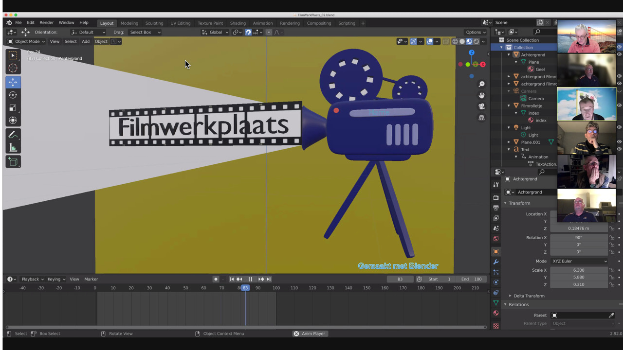This screenshot has width=623, height=350.
Task: Choose the Annotate pencil tool
Action: 13,135
